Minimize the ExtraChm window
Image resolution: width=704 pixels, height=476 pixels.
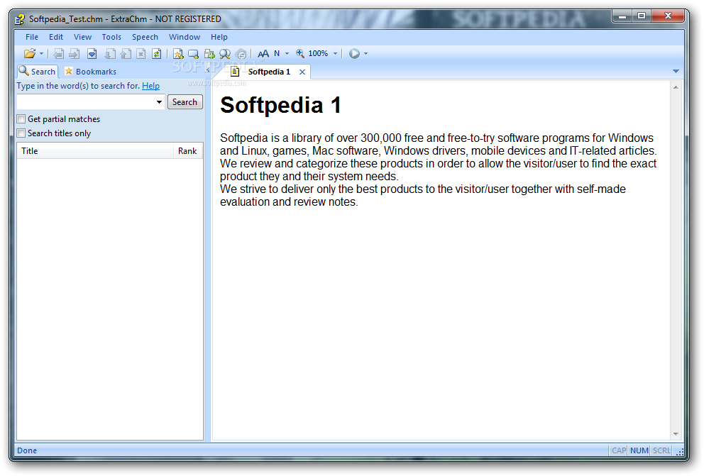click(622, 16)
